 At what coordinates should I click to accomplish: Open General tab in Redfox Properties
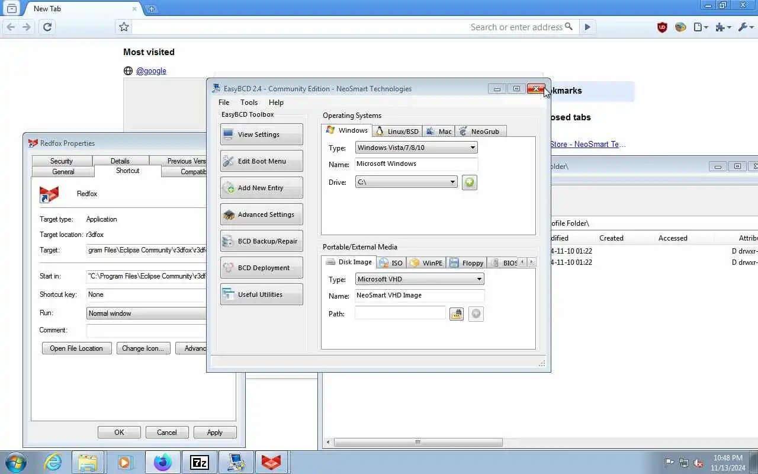(63, 172)
